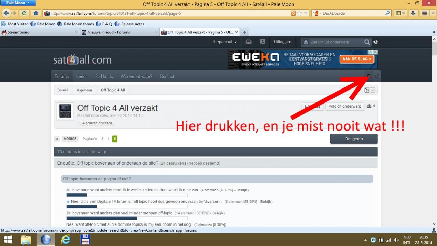Show tab groups overview
437x246 pixels.
pos(434,32)
